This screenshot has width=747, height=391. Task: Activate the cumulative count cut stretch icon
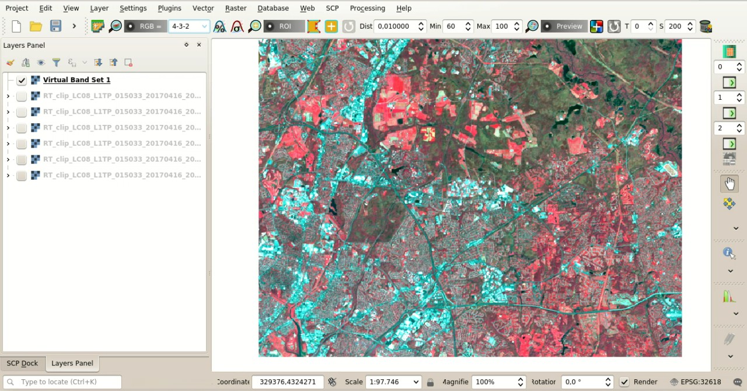(220, 26)
